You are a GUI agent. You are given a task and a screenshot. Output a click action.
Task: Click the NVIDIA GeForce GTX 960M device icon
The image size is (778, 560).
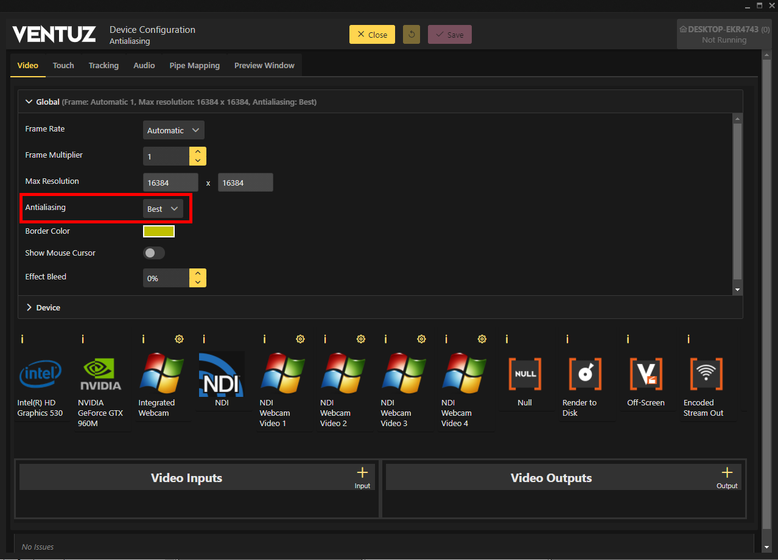pos(100,374)
